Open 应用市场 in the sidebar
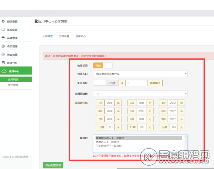Image resolution: width=214 pixels, height=169 pixels. (13, 85)
